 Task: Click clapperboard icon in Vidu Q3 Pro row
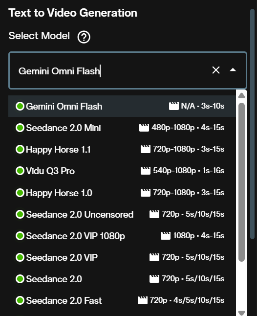click(x=146, y=171)
